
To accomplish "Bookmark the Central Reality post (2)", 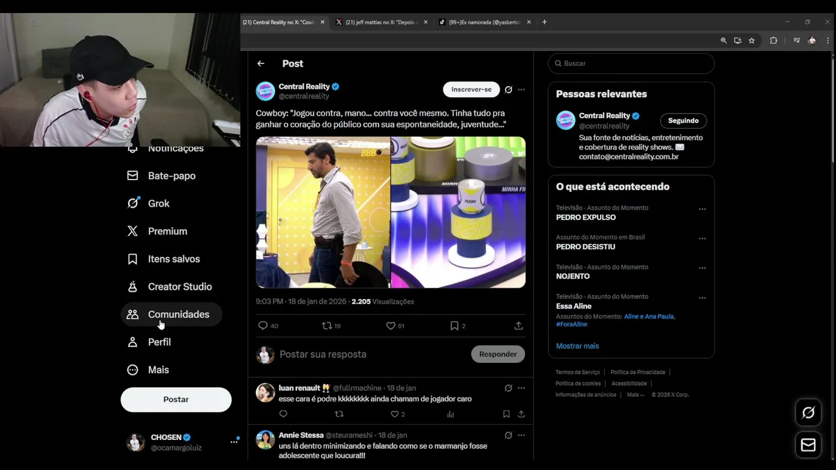I will coord(457,326).
